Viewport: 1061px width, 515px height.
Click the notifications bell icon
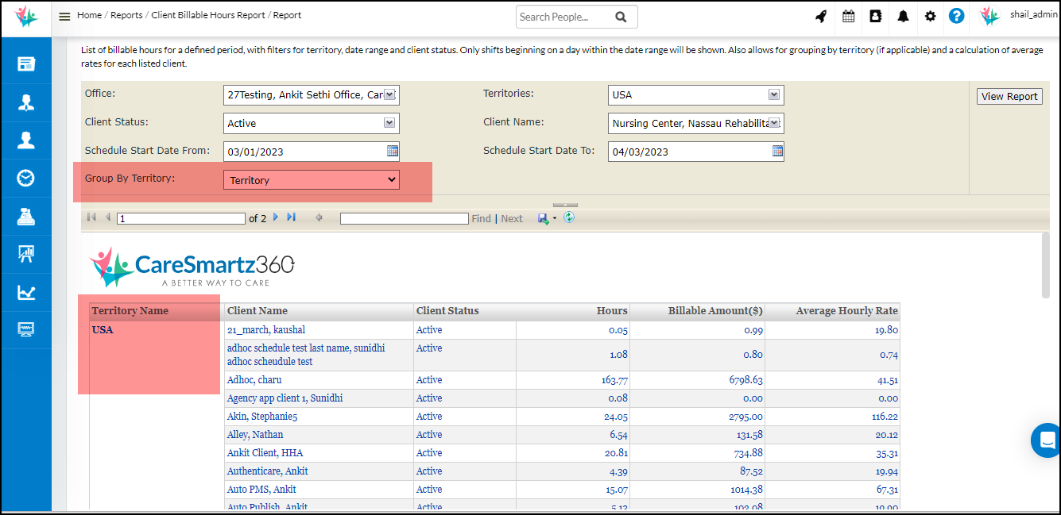(903, 16)
